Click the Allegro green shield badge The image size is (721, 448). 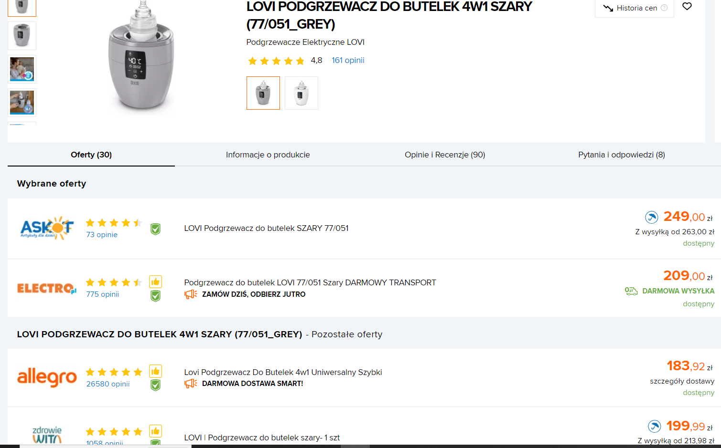click(155, 385)
